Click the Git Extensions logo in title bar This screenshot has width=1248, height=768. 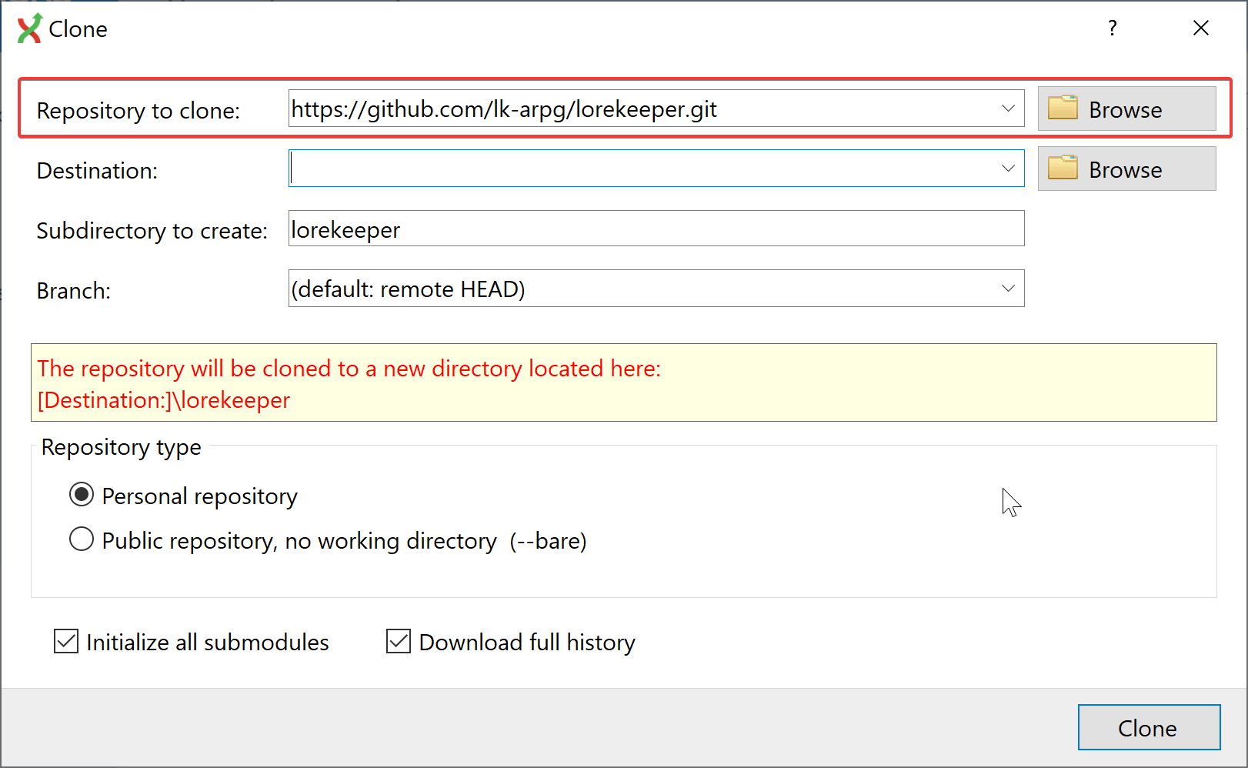29,28
